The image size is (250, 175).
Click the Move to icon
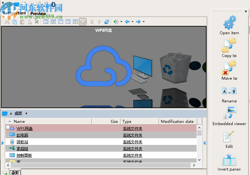click(x=229, y=68)
